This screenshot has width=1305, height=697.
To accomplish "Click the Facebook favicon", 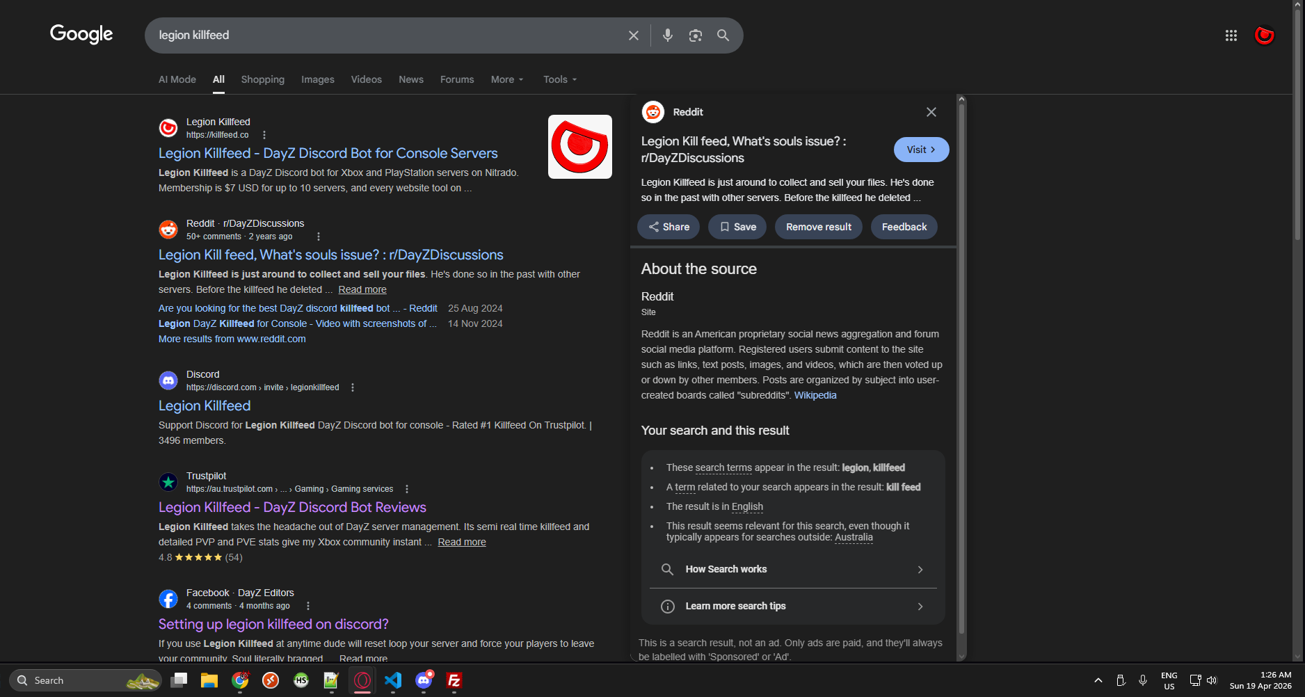I will pyautogui.click(x=168, y=599).
